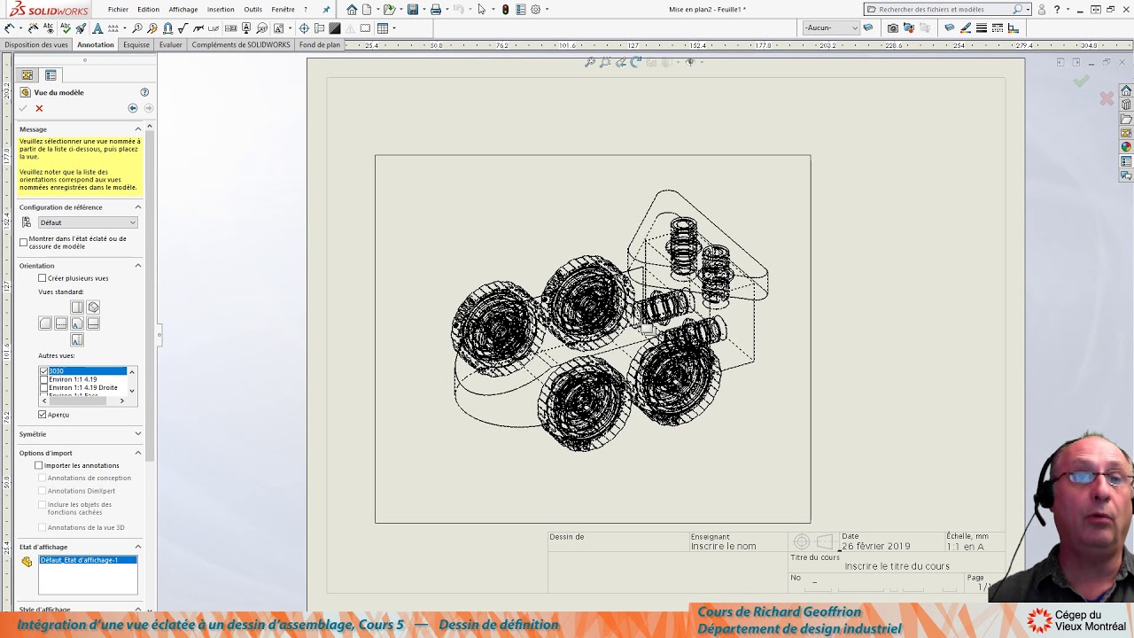Toggle checkbox beside Environ 1:1 4.19
The width and height of the screenshot is (1134, 638).
(44, 379)
